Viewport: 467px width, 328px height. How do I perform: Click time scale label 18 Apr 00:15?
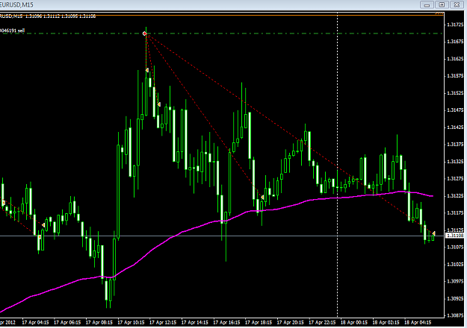[354, 322]
